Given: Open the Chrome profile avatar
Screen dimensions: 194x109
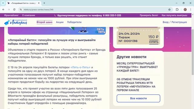Looking at the screenshot, I should (x=185, y=9).
